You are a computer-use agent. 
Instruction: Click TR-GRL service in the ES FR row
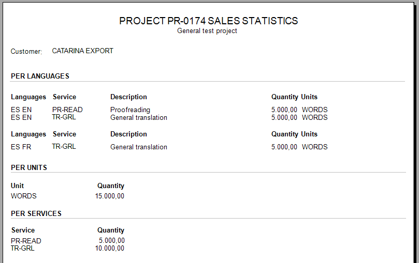(x=64, y=147)
